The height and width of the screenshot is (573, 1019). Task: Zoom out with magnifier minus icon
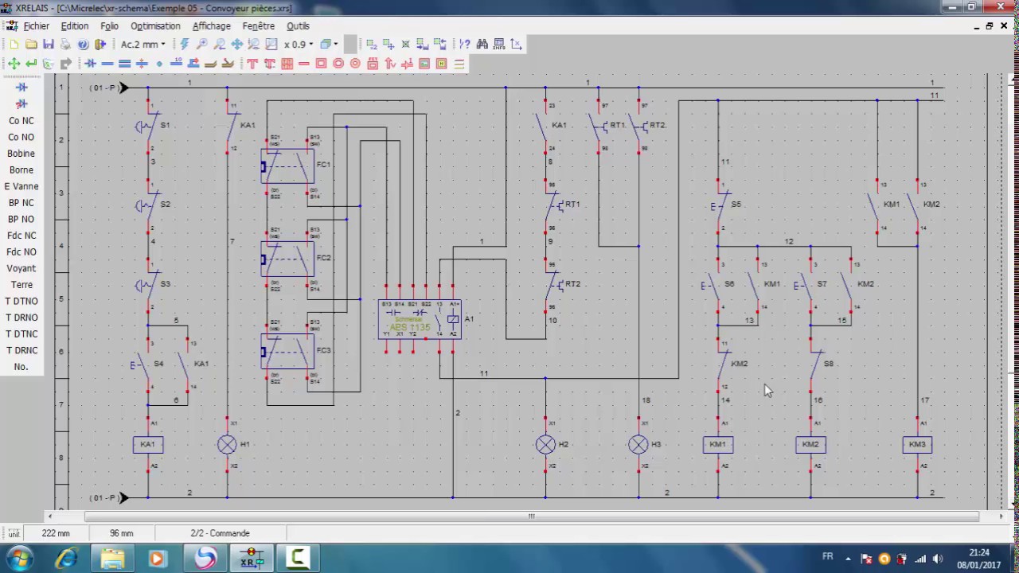[220, 45]
